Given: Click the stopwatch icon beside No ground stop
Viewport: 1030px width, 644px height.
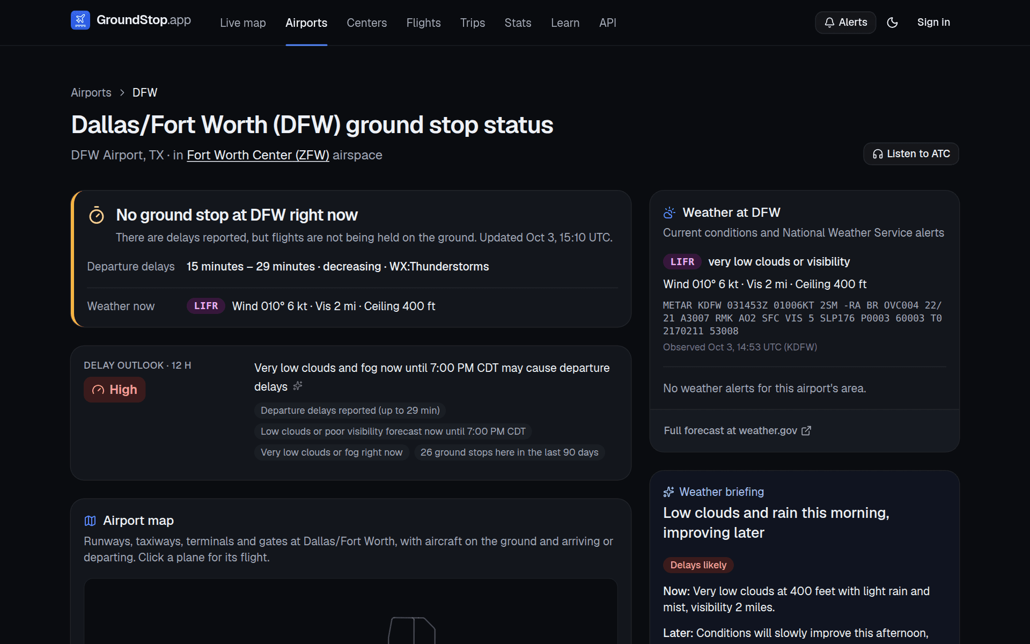Looking at the screenshot, I should click(97, 215).
